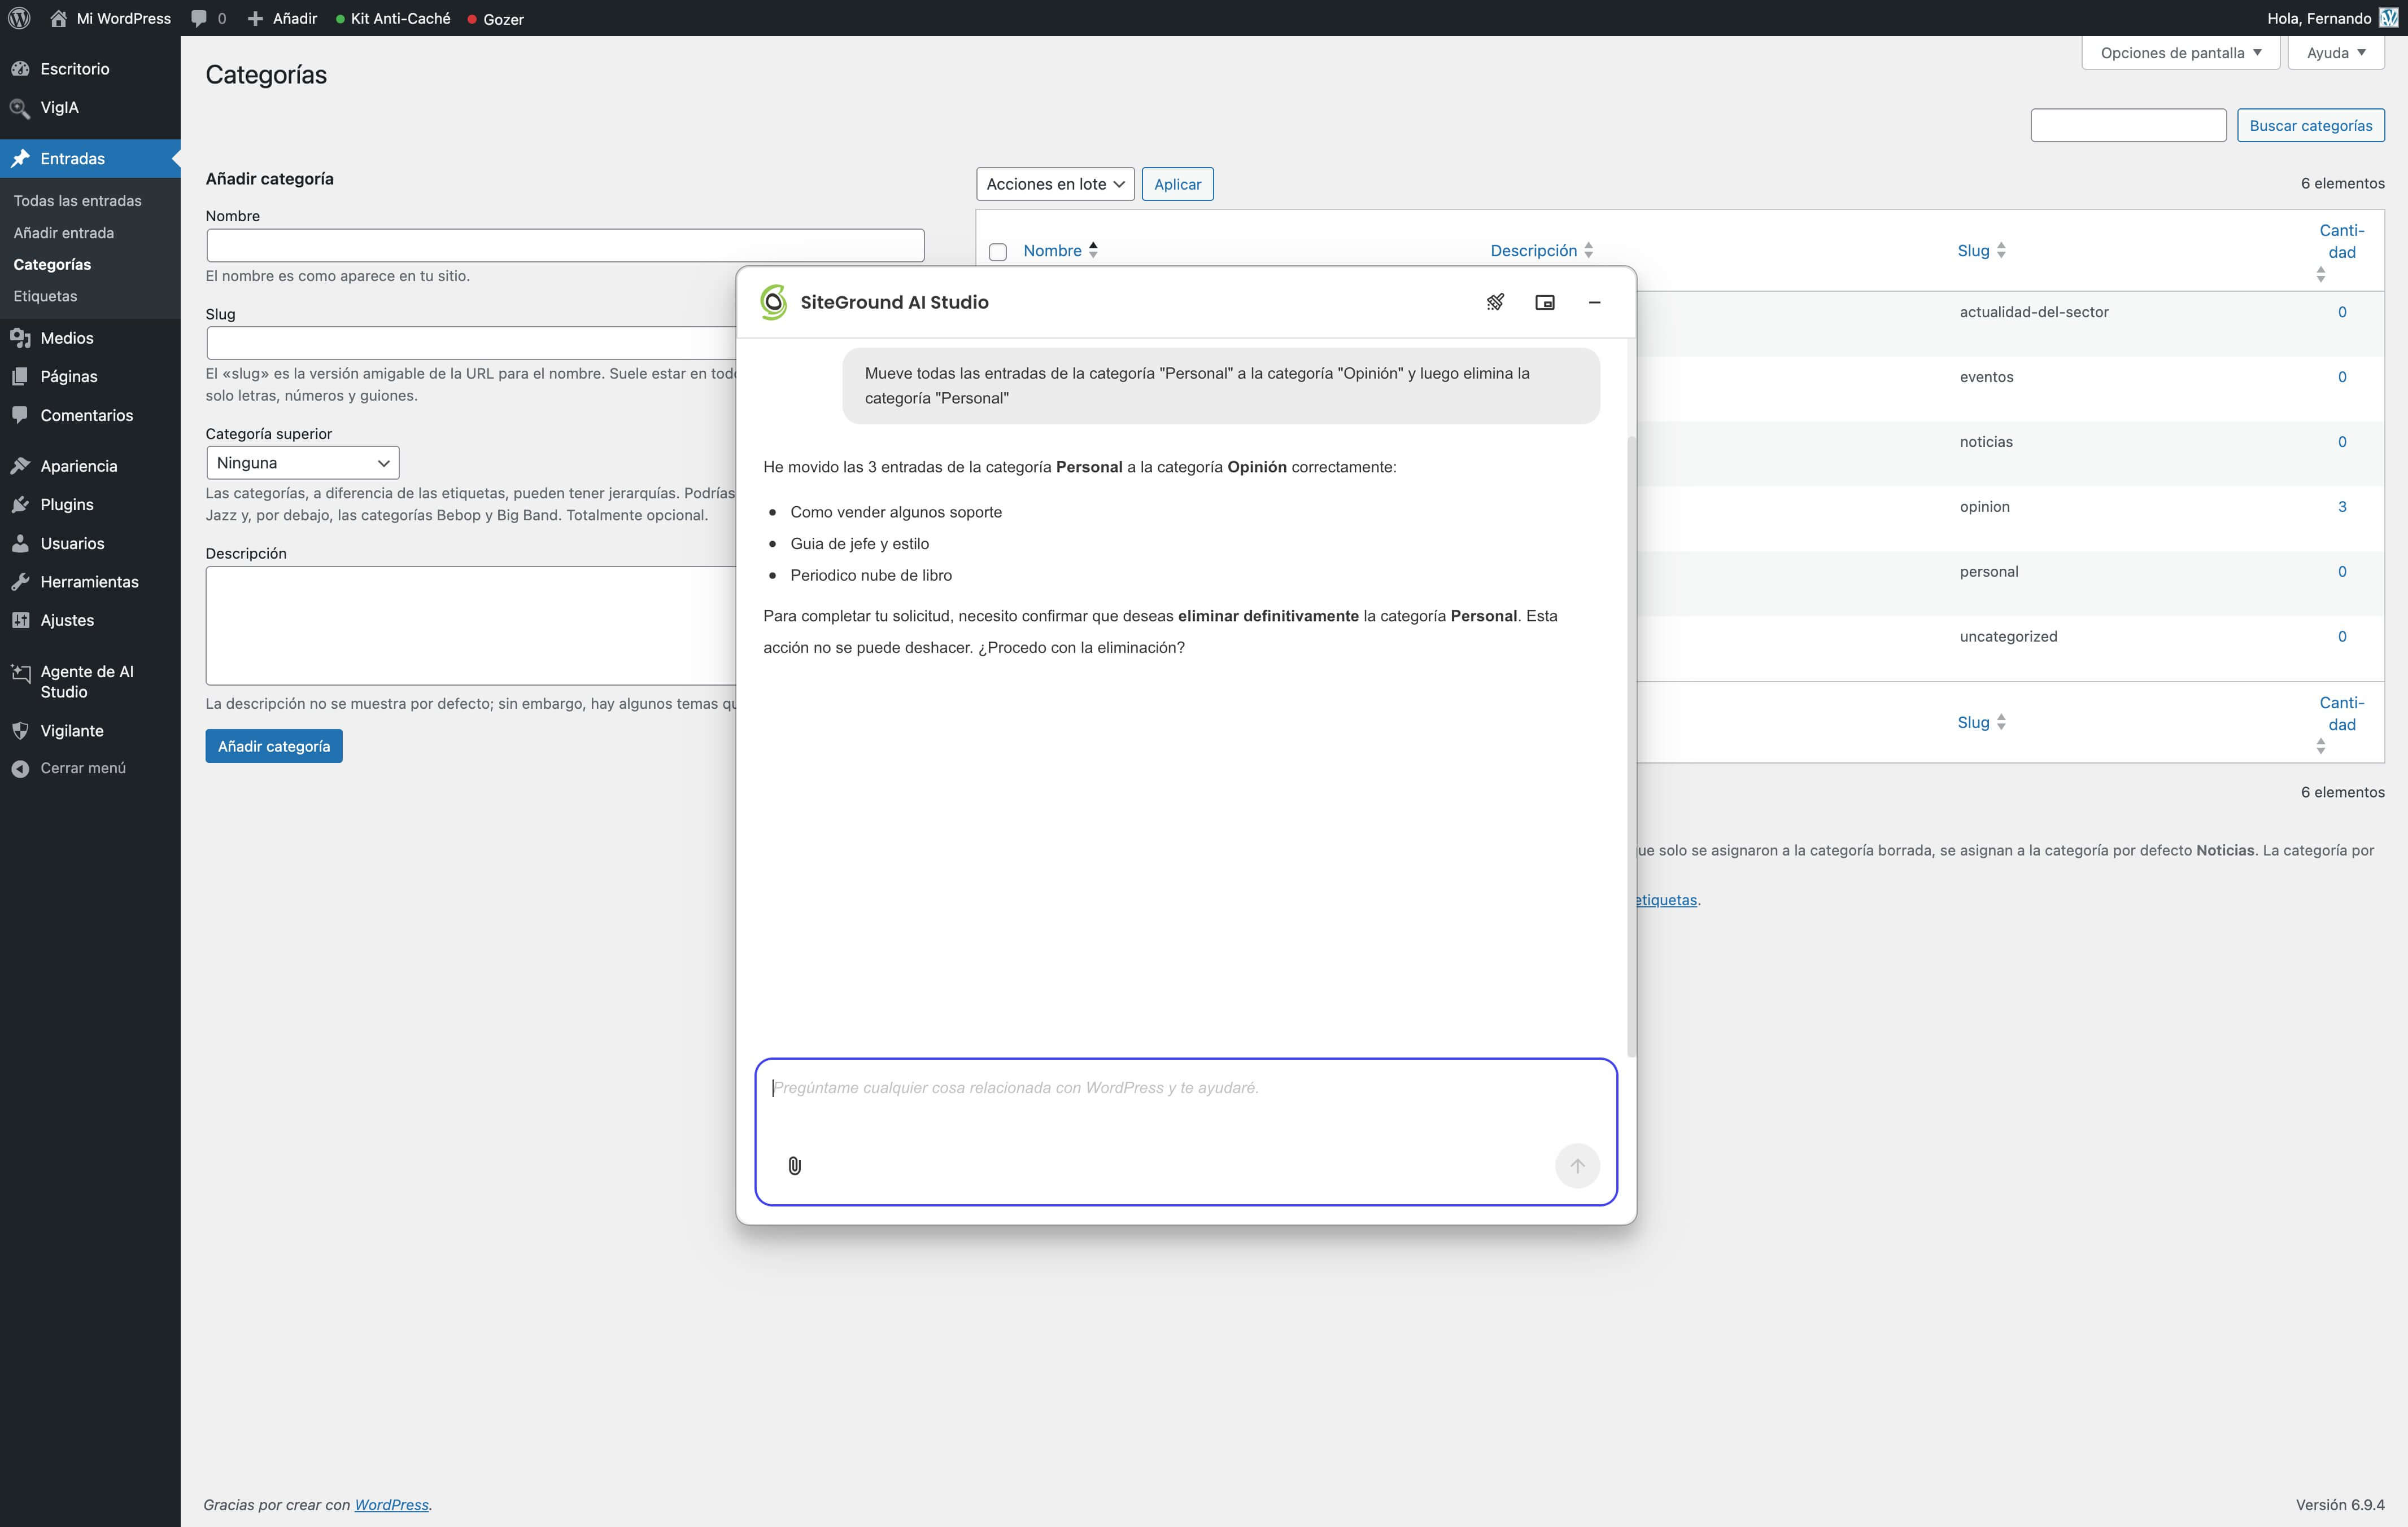2408x1527 pixels.
Task: Click the Añadir plus icon in admin bar
Action: point(255,18)
